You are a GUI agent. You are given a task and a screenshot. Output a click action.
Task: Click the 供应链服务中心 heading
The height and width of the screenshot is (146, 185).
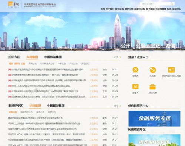click(138, 106)
